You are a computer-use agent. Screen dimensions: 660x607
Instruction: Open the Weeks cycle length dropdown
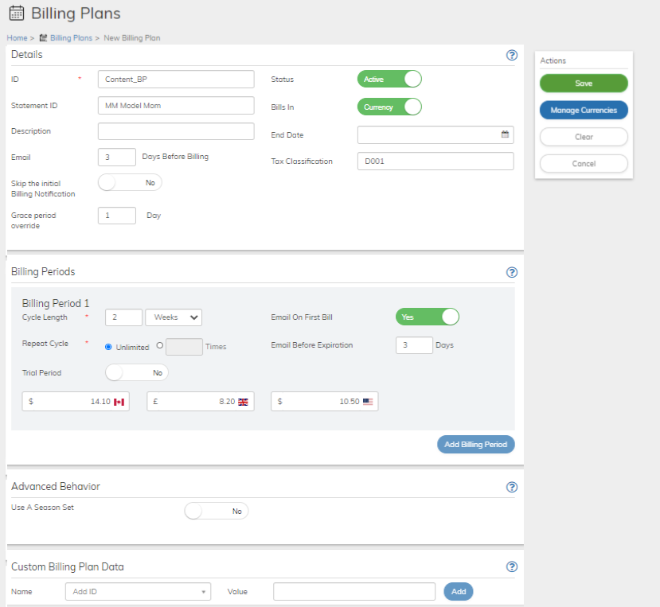point(174,317)
